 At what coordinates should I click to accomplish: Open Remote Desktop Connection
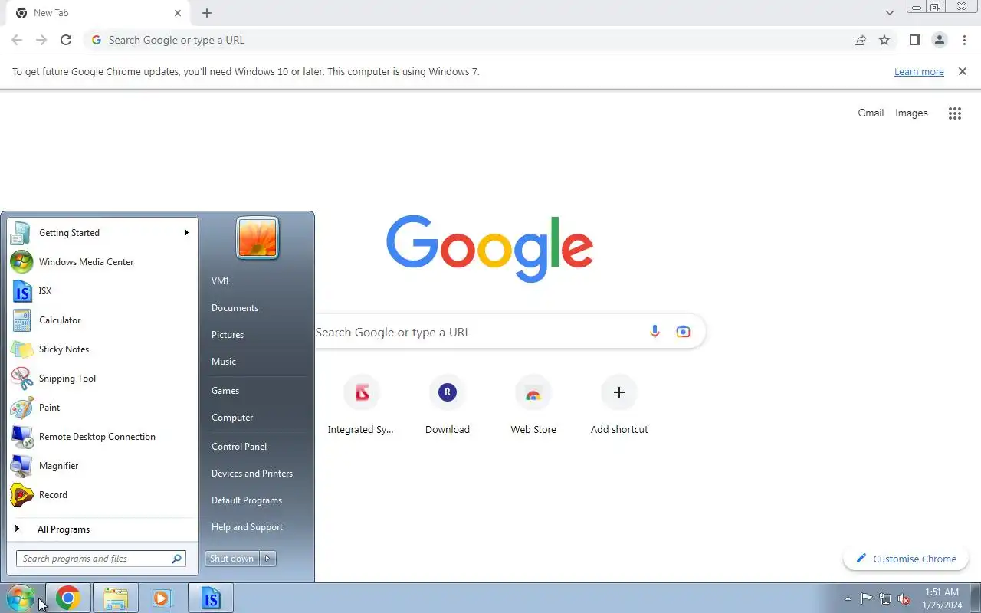102,437
